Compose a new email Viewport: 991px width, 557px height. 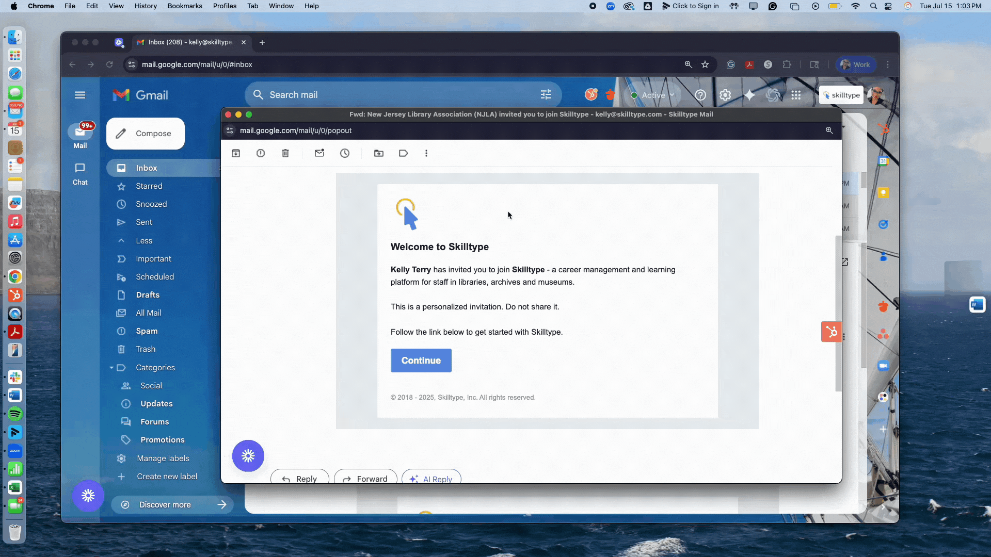click(146, 134)
